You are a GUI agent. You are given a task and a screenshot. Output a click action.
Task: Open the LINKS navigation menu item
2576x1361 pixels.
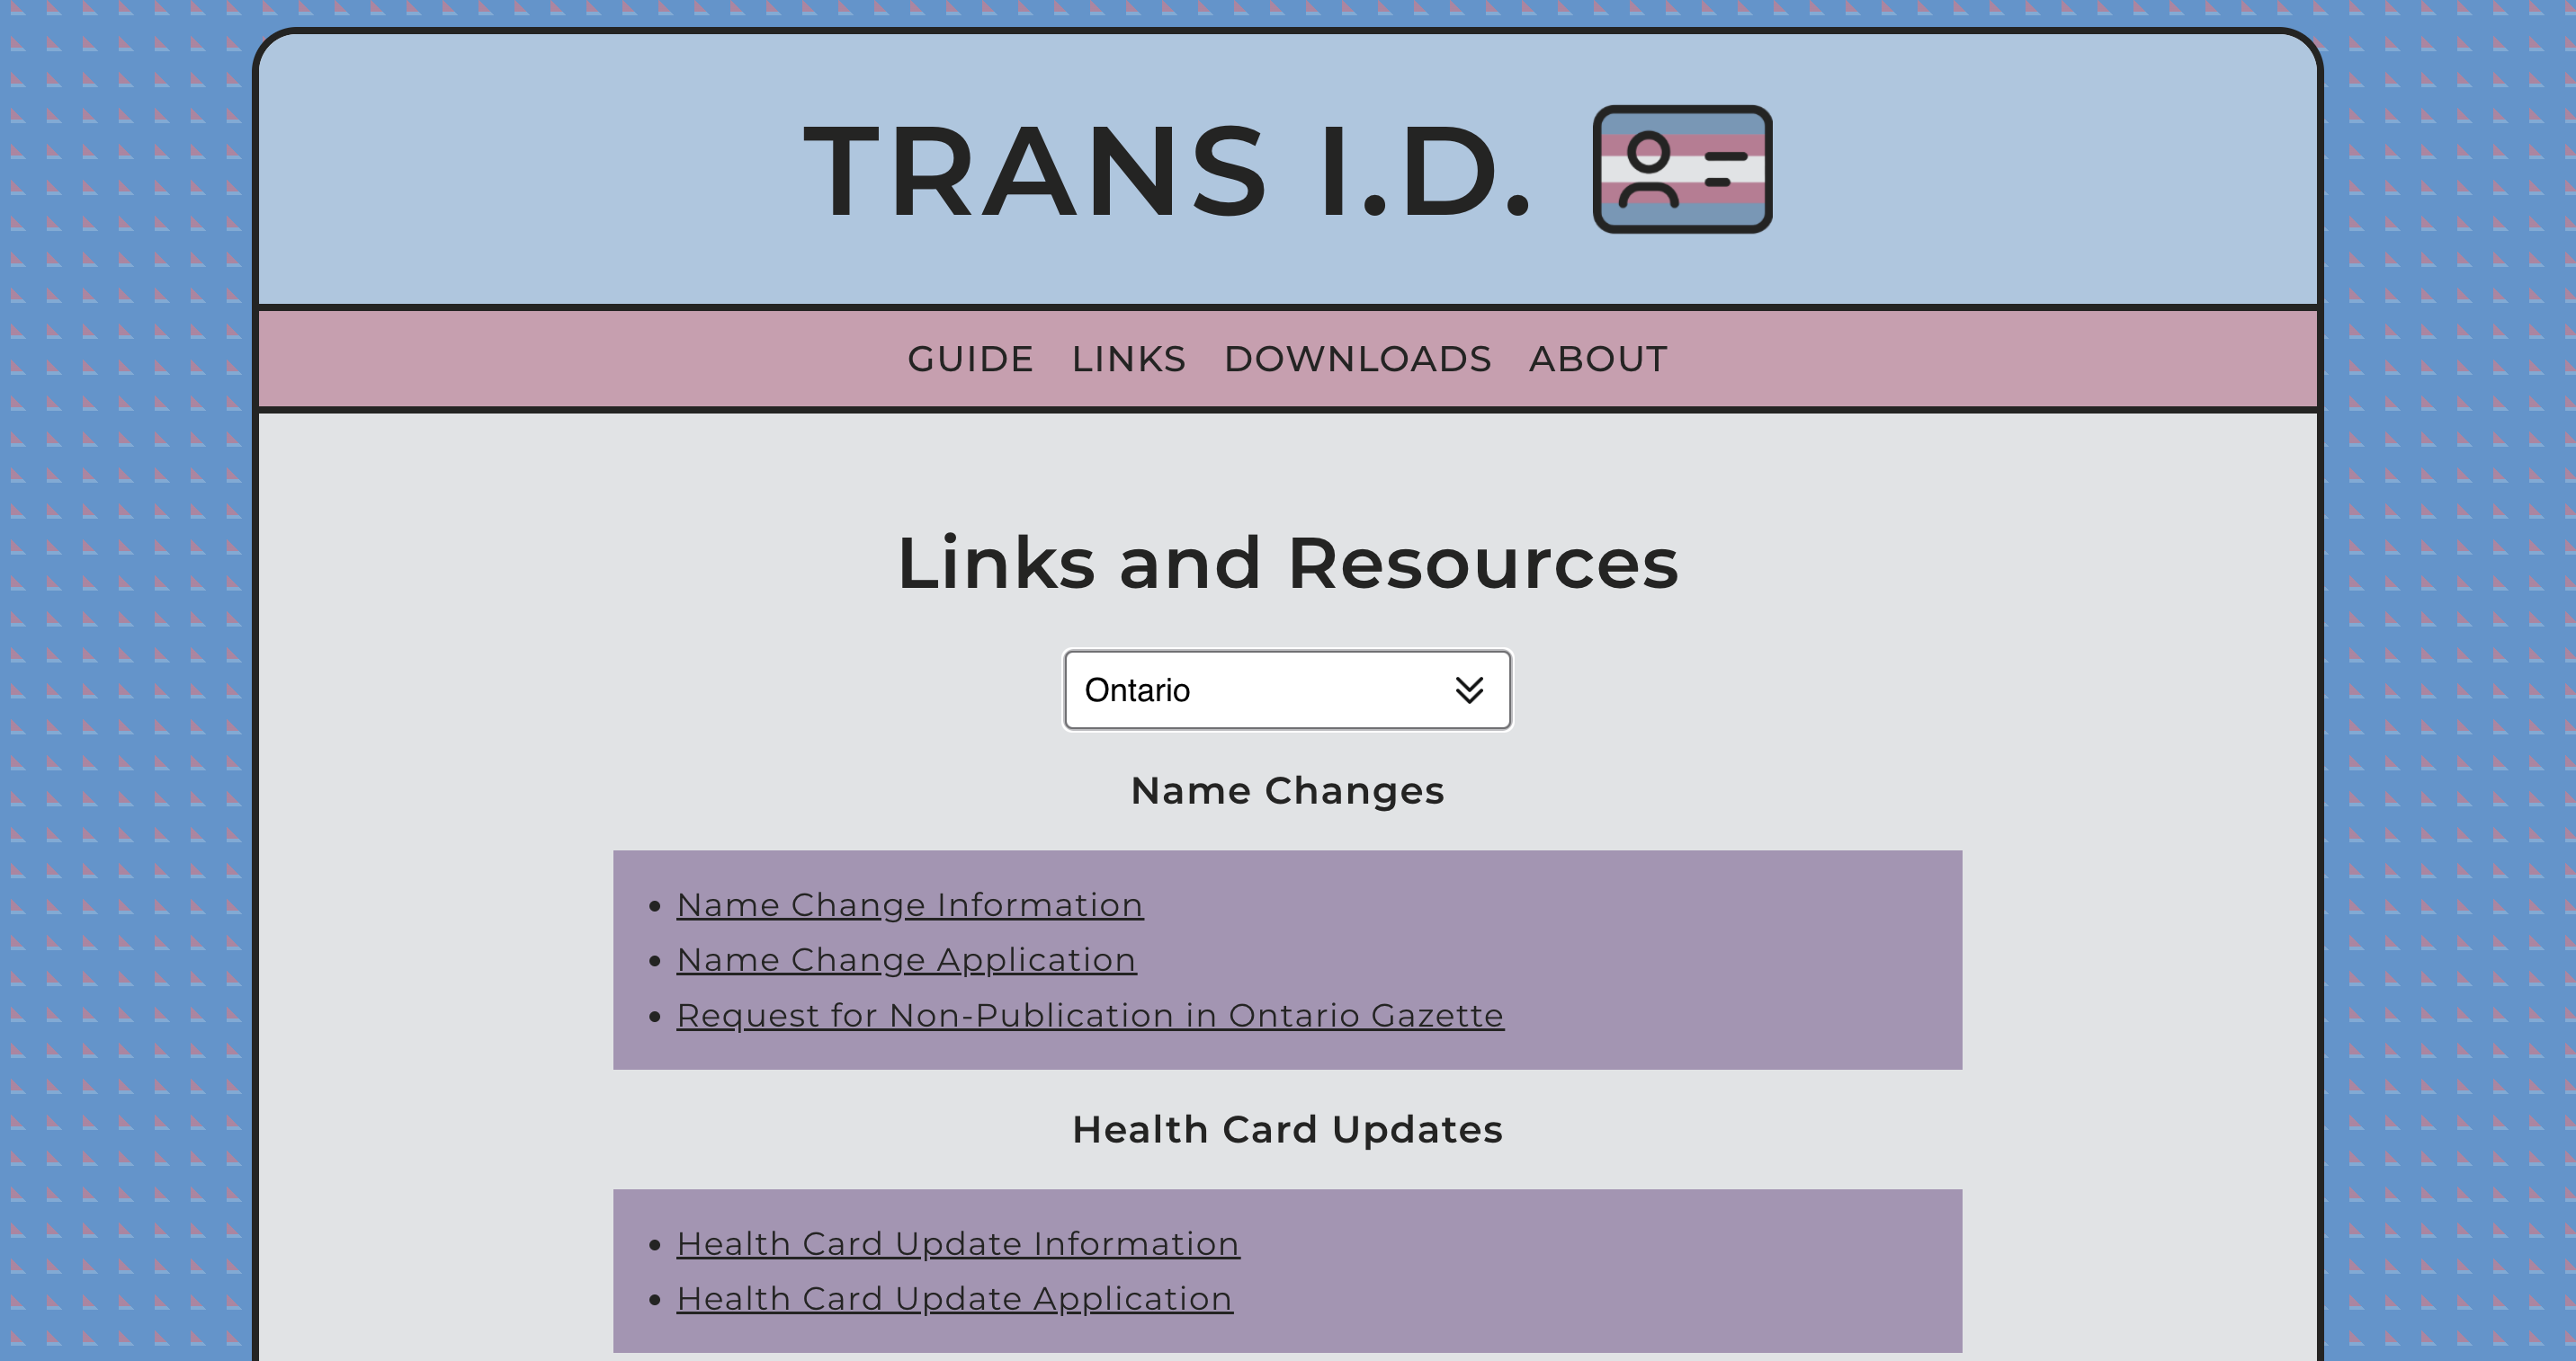(1128, 360)
